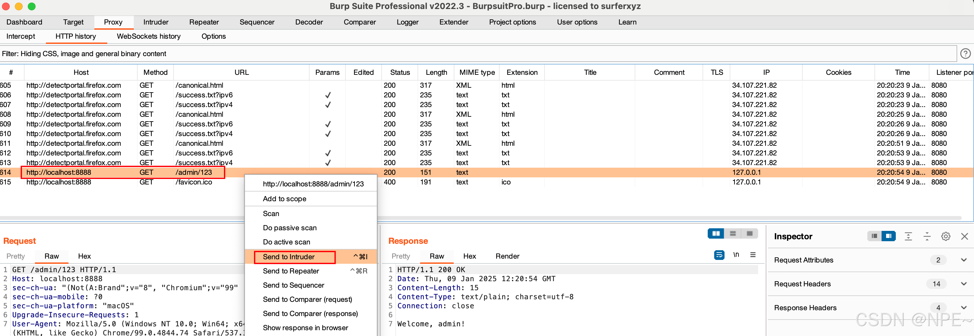Select request Hex view tab
This screenshot has width=974, height=336.
point(84,256)
